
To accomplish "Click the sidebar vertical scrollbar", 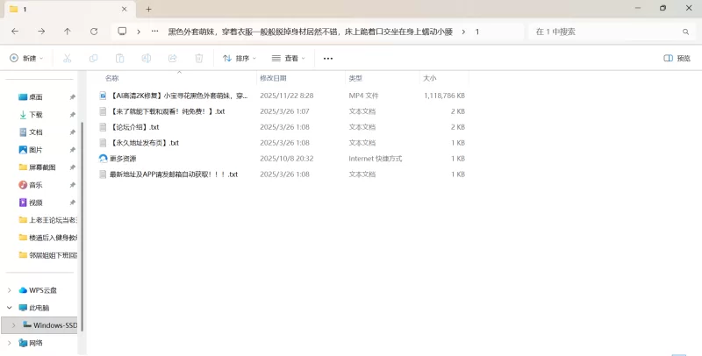I will (82, 226).
